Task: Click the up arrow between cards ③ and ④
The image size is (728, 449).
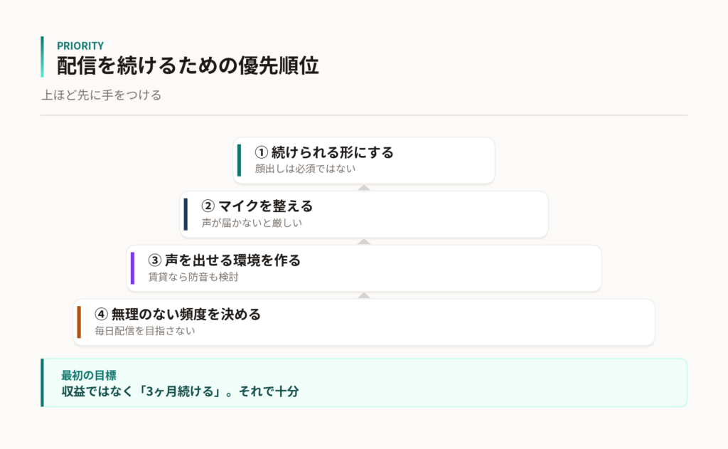Action: click(364, 295)
